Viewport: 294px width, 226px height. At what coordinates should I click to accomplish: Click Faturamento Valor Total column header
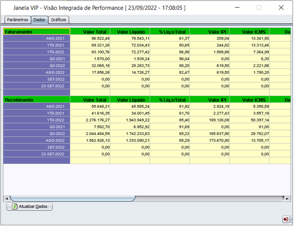click(x=90, y=32)
